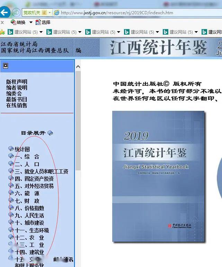This screenshot has height=267, width=222.
Task: Close the left panel with the X box
Action: tap(6, 66)
